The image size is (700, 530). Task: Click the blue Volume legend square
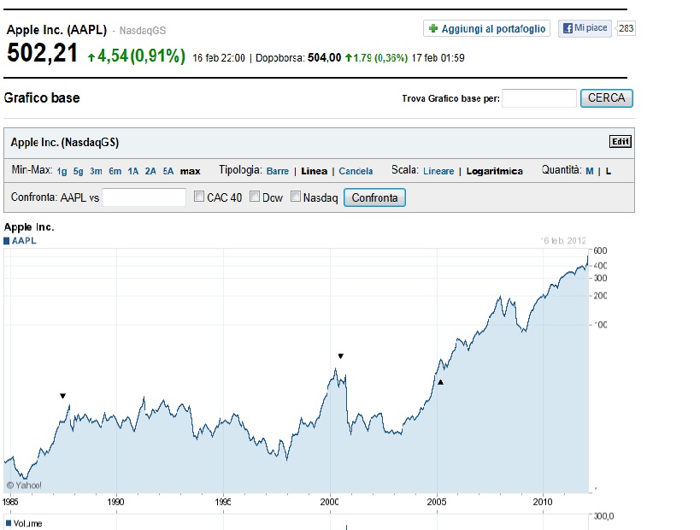tap(7, 522)
